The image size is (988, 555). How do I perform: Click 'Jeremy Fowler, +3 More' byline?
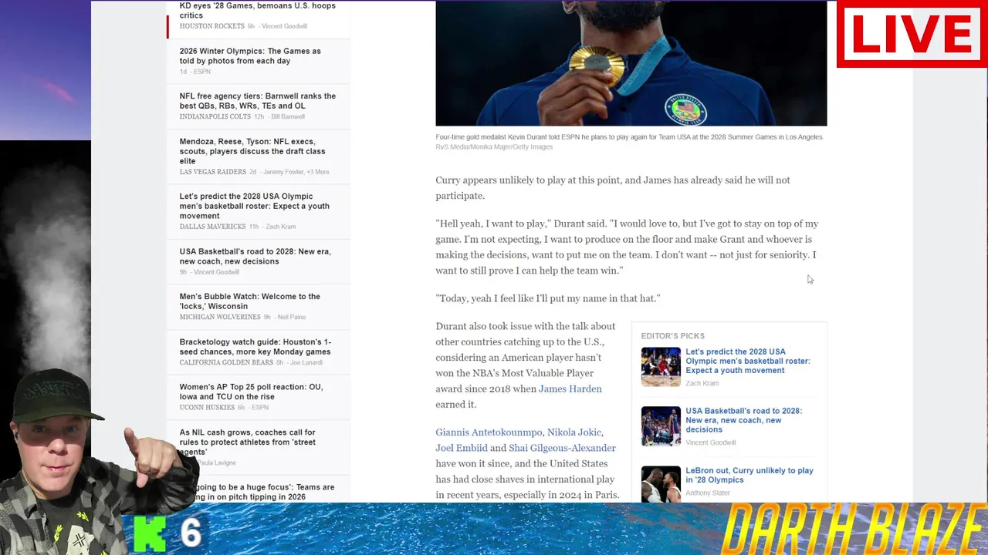point(296,172)
